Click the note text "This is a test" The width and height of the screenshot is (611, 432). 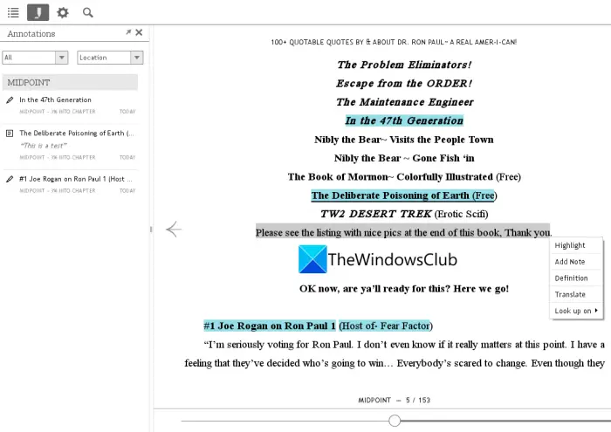(44, 146)
